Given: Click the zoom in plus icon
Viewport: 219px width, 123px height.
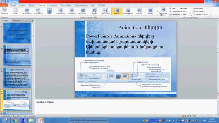Looking at the screenshot, I should coord(214,116).
